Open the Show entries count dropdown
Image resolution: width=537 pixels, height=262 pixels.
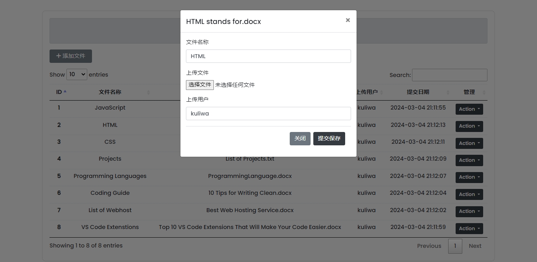click(x=77, y=75)
